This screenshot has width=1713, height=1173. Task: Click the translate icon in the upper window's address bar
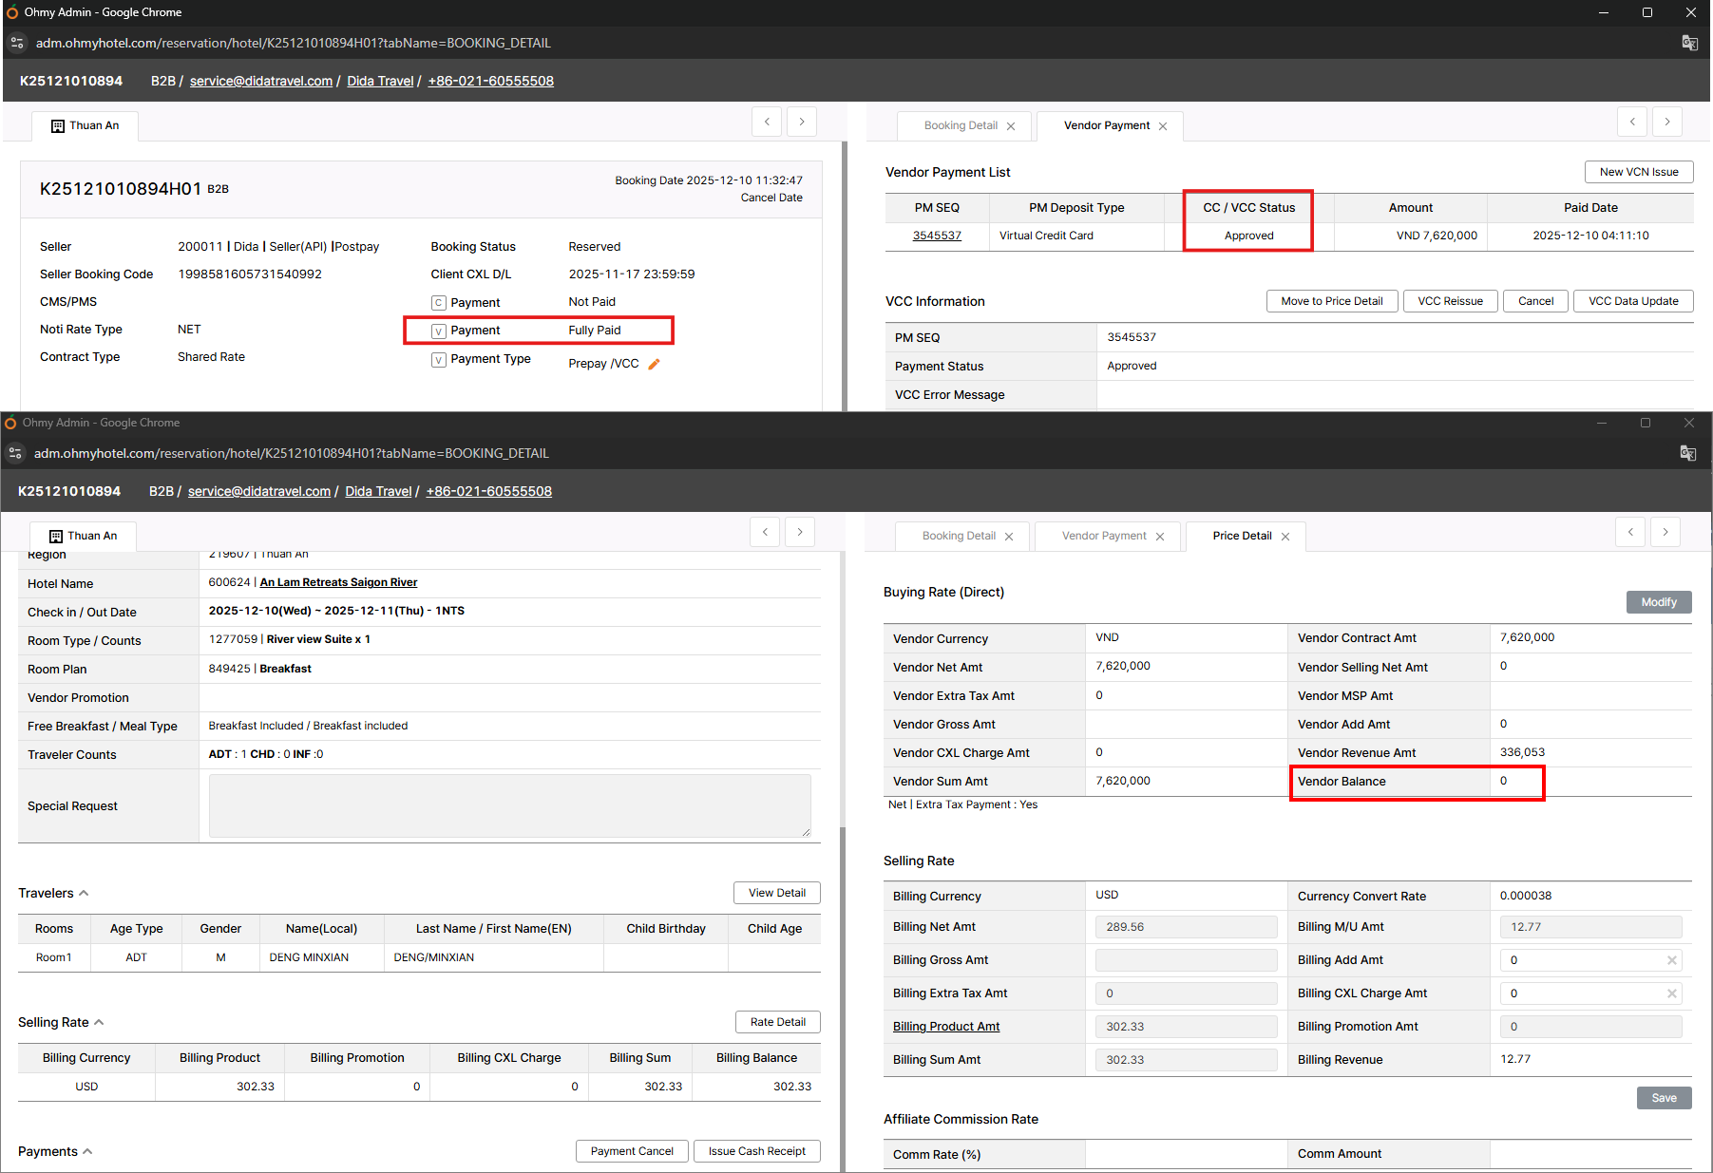pos(1689,43)
